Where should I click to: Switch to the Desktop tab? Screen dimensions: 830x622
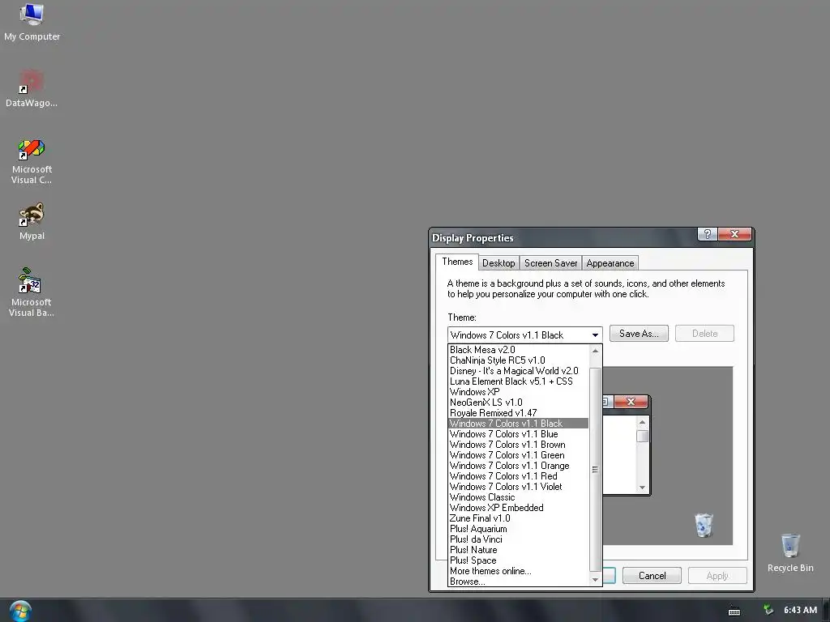[498, 263]
